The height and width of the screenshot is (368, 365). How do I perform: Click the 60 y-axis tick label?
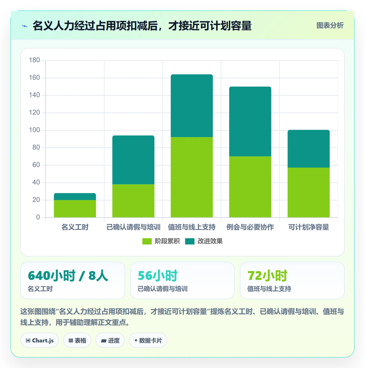[36, 165]
